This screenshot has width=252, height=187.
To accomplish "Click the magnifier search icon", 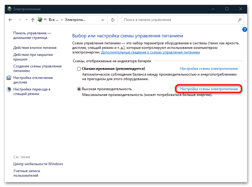I will coord(240,20).
